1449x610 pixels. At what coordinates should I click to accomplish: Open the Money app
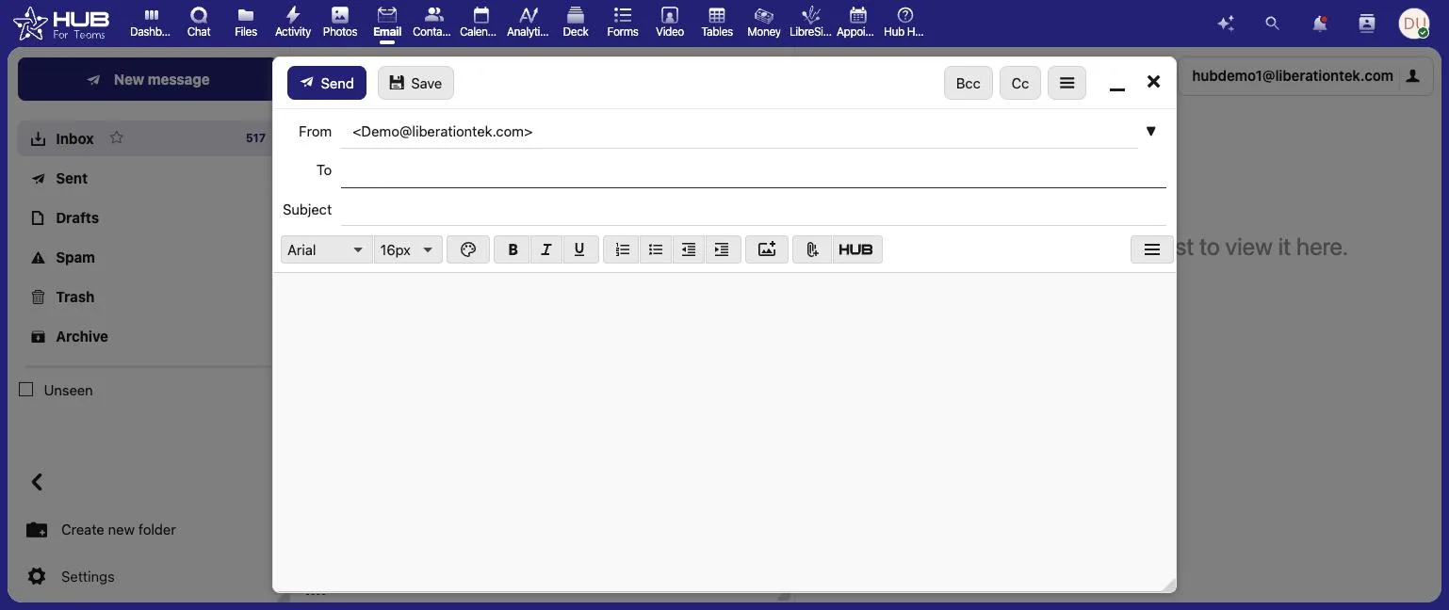click(x=764, y=23)
